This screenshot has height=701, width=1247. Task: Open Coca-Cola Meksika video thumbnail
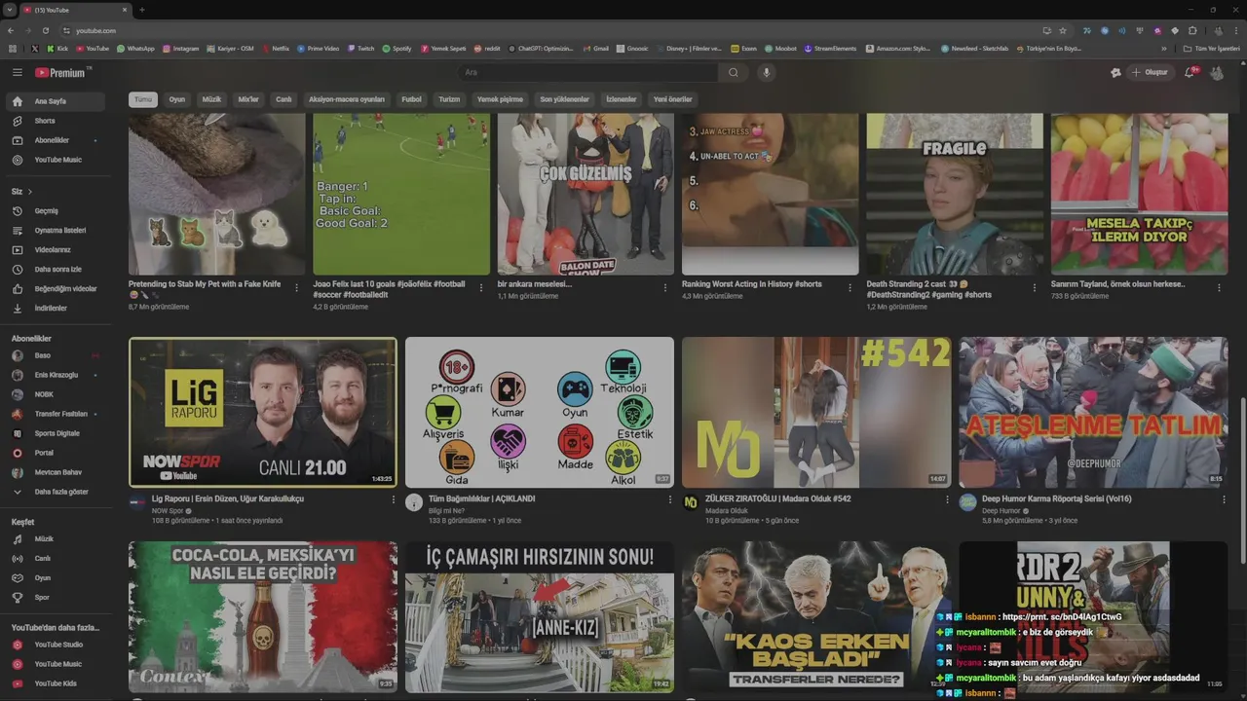263,616
